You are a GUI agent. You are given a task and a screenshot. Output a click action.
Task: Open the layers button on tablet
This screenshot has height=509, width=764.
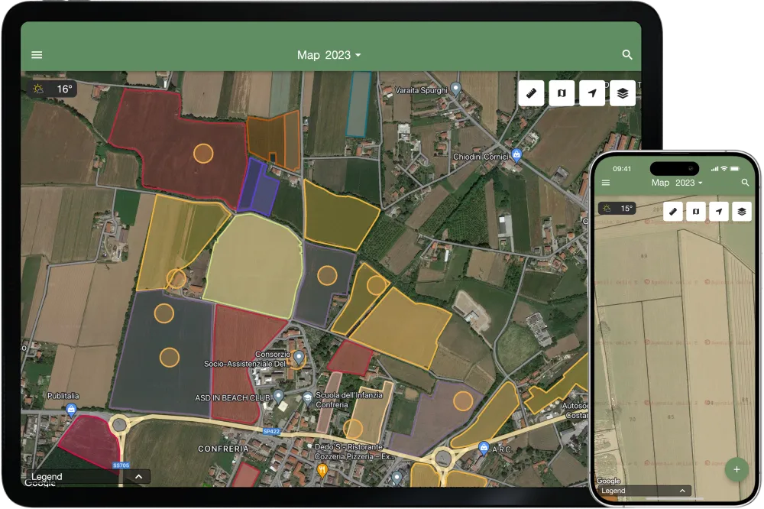pyautogui.click(x=623, y=93)
